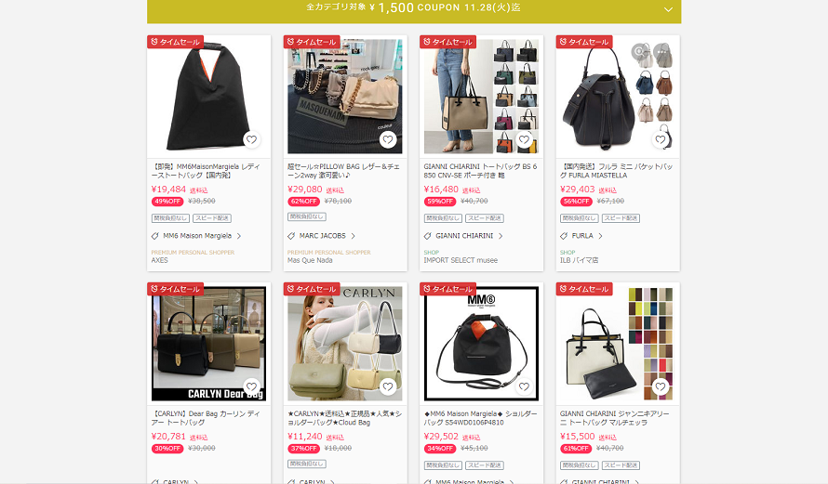Click heart icon on CARLYN Dear Bag

tap(251, 386)
